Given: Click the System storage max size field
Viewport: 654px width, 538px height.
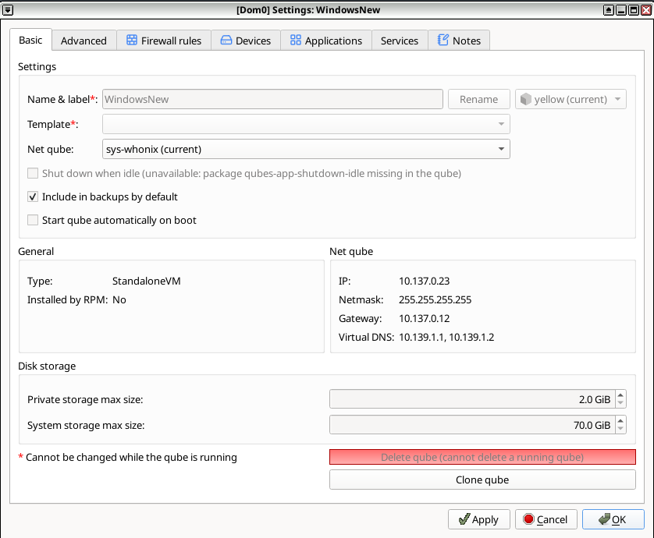Looking at the screenshot, I should 471,425.
